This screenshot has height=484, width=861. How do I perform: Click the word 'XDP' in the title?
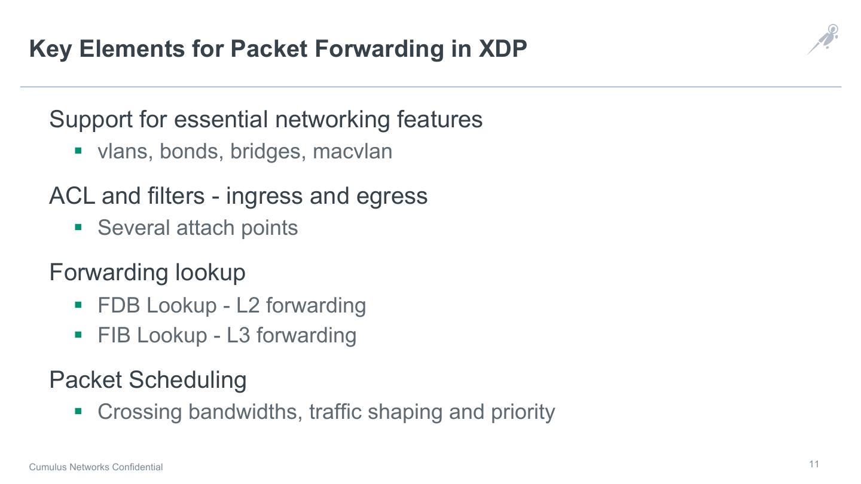click(x=502, y=48)
